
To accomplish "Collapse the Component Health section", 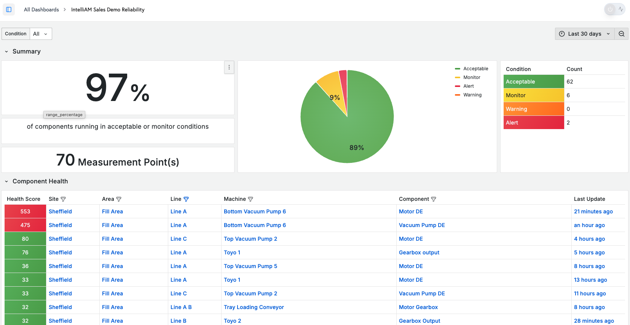I will click(6, 181).
